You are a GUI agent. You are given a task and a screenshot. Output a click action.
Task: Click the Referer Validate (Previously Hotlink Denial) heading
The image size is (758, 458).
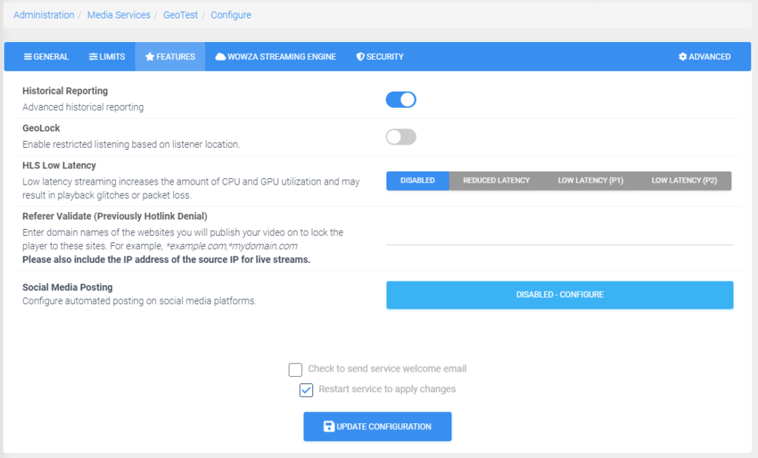point(115,216)
